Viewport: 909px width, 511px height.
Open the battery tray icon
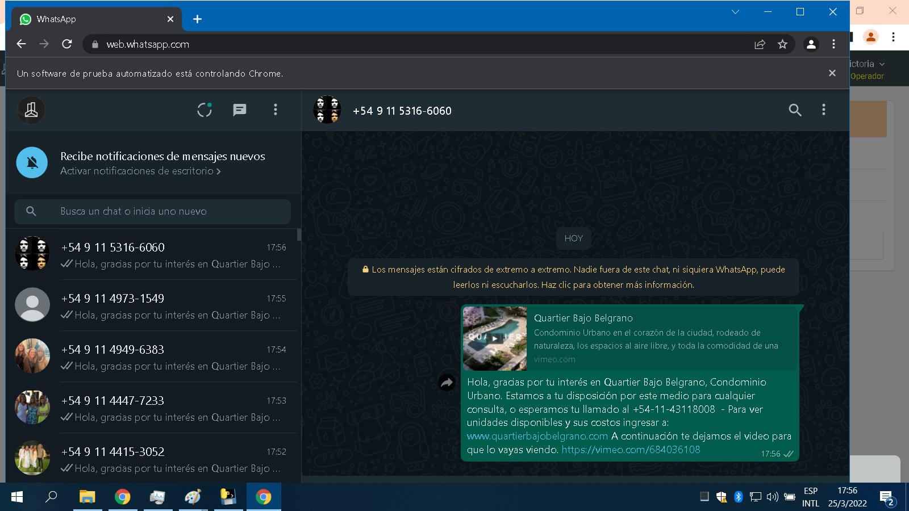pyautogui.click(x=790, y=497)
